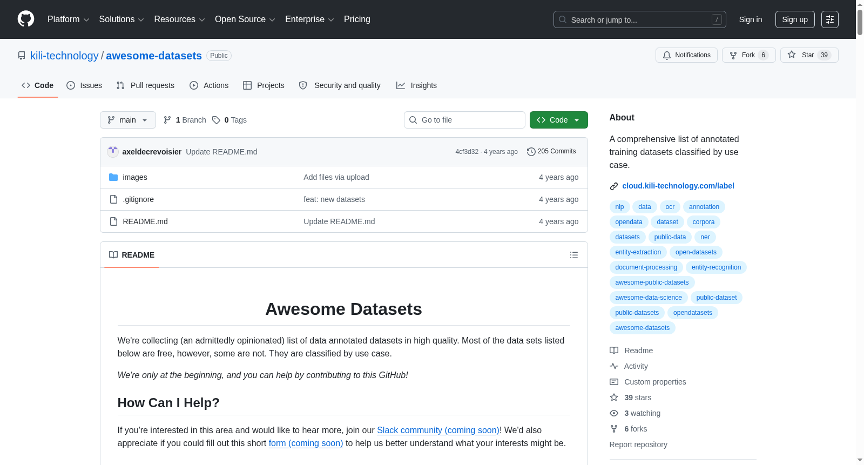Open the Notifications bell button
The image size is (864, 465).
[686, 55]
